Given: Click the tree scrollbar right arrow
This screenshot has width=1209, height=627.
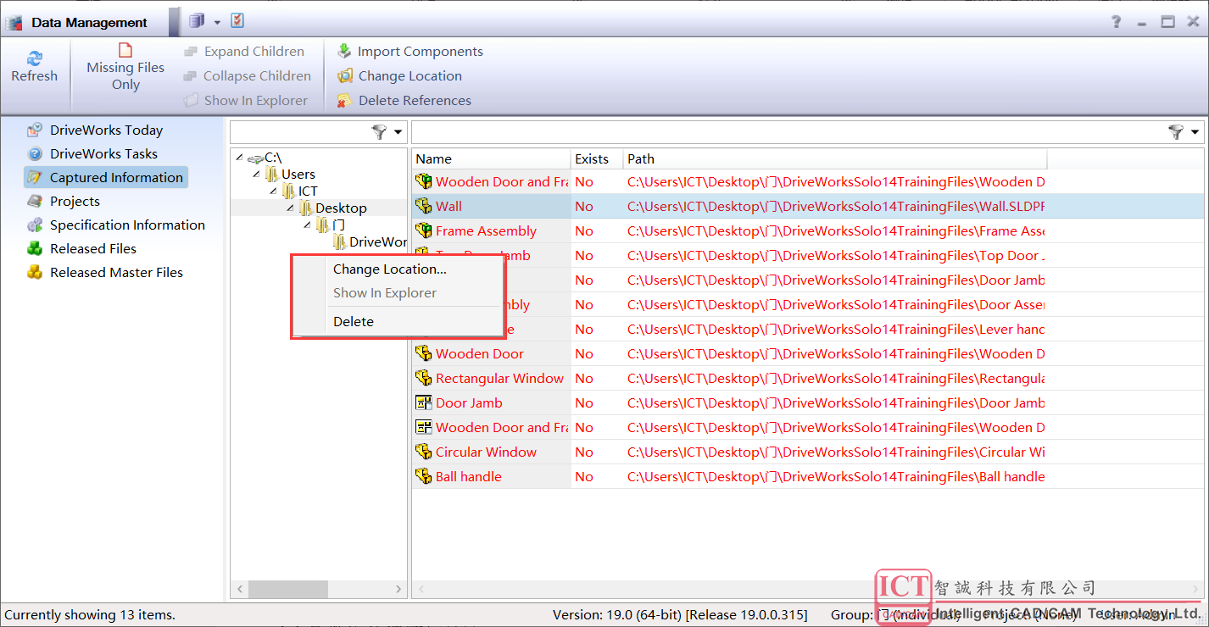Looking at the screenshot, I should point(400,589).
